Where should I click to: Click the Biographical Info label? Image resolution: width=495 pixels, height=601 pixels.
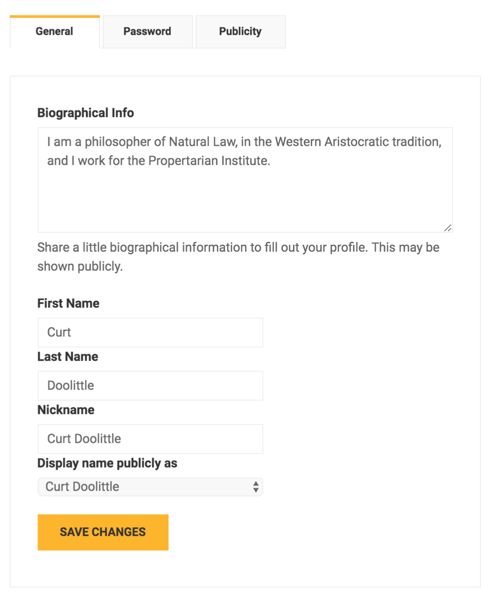click(85, 113)
